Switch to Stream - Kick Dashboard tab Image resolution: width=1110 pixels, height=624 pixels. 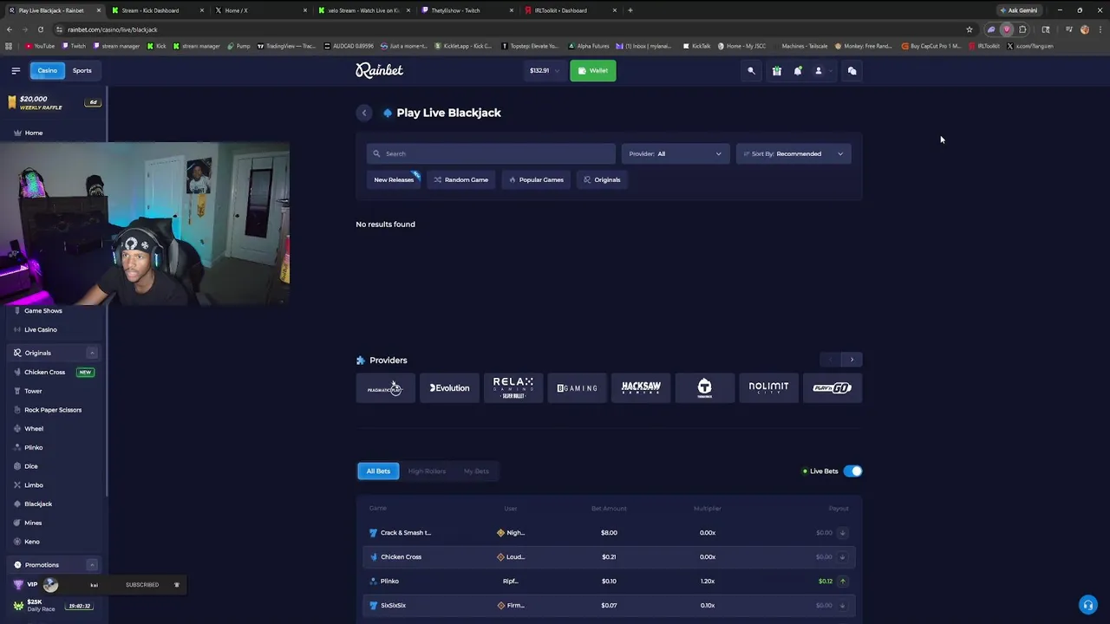pos(156,10)
